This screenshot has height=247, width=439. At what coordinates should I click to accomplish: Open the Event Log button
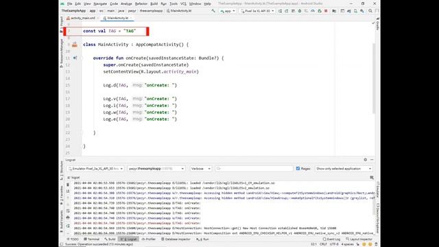pos(331,239)
